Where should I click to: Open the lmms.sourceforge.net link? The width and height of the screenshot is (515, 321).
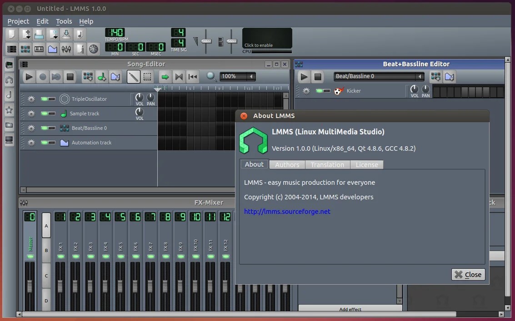coord(287,212)
